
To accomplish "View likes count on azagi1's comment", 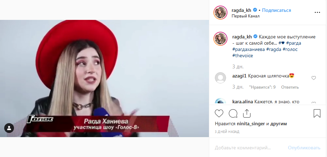I will [262, 87].
